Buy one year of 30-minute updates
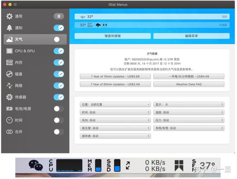Viewport: 237px width, 179px height. pos(189,76)
